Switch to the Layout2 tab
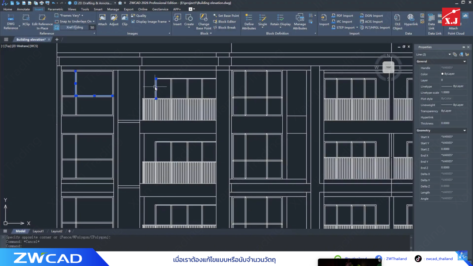This screenshot has height=266, width=473. click(57, 231)
